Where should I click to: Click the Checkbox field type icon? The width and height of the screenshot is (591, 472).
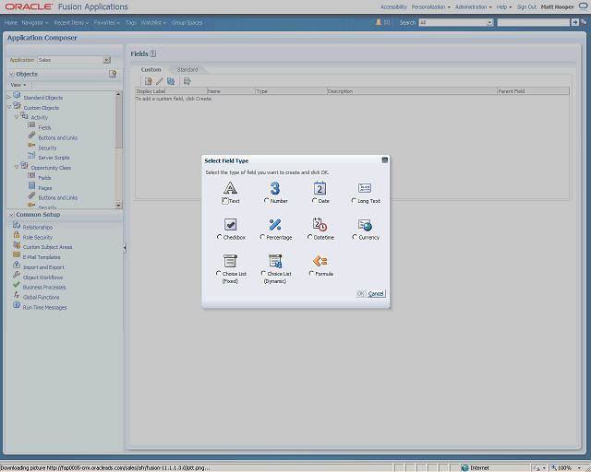tap(230, 224)
